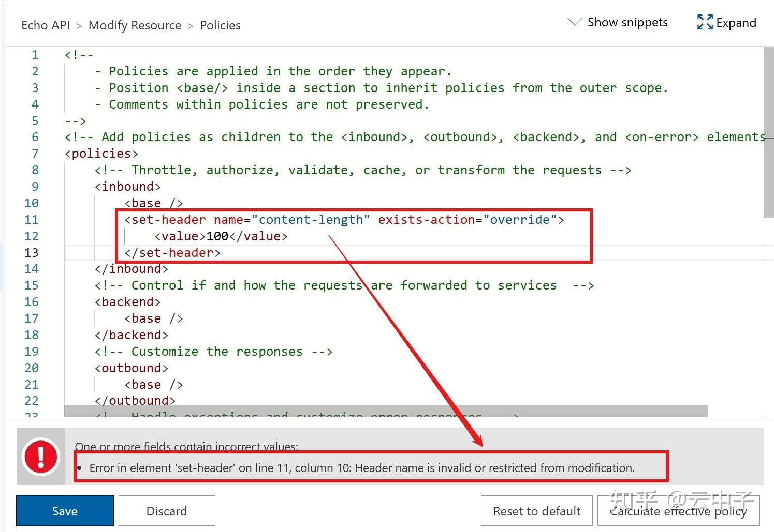
Task: Click Reset to default
Action: click(536, 510)
